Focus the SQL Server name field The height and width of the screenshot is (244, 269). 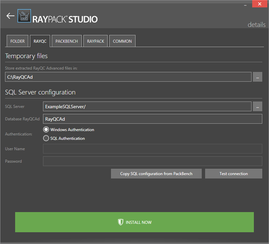pos(147,106)
